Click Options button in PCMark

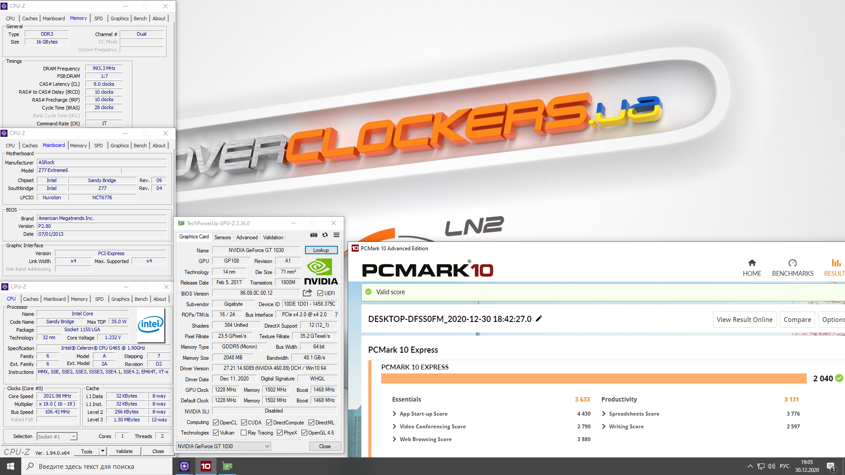tap(833, 320)
